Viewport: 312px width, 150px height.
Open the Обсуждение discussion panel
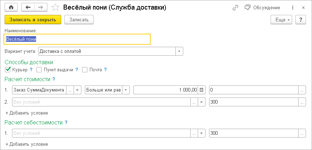[262, 7]
